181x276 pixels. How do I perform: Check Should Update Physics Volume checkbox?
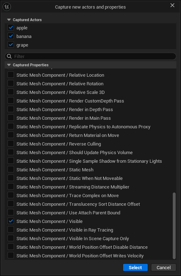tap(11, 152)
